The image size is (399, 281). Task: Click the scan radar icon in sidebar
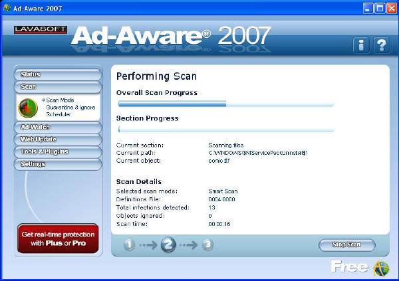[x=28, y=108]
